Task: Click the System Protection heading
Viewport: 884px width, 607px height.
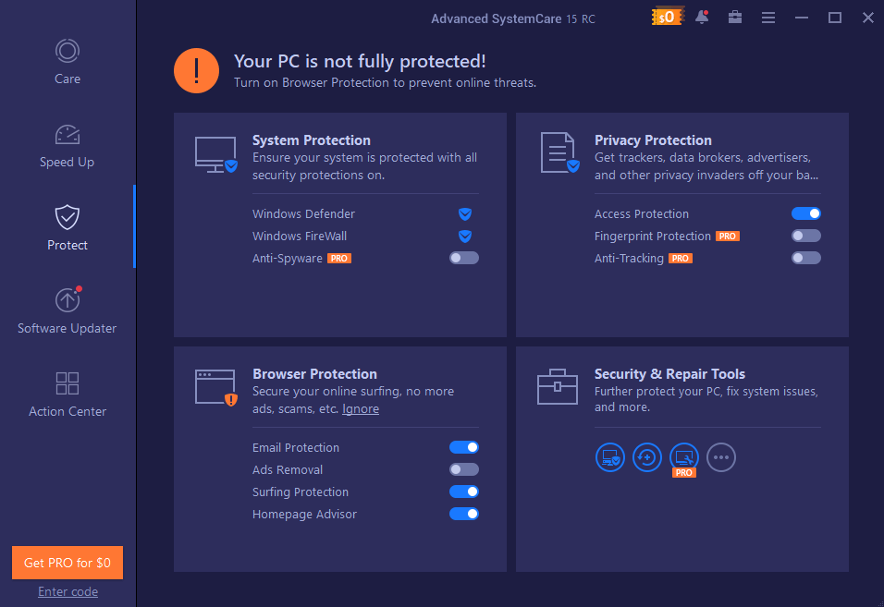Action: [x=312, y=140]
